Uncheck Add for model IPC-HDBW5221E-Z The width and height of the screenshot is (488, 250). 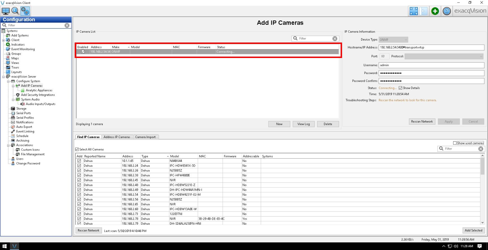(79, 185)
